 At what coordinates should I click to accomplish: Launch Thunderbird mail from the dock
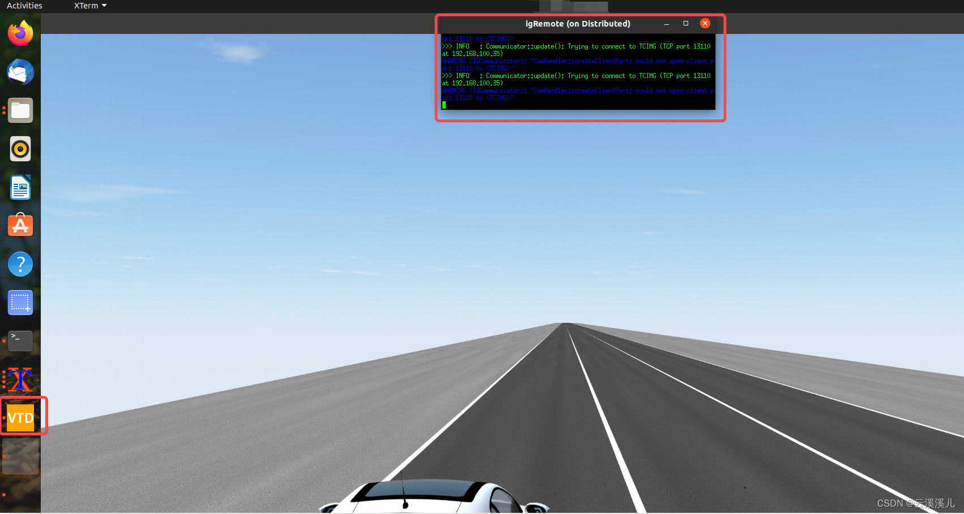coord(20,72)
